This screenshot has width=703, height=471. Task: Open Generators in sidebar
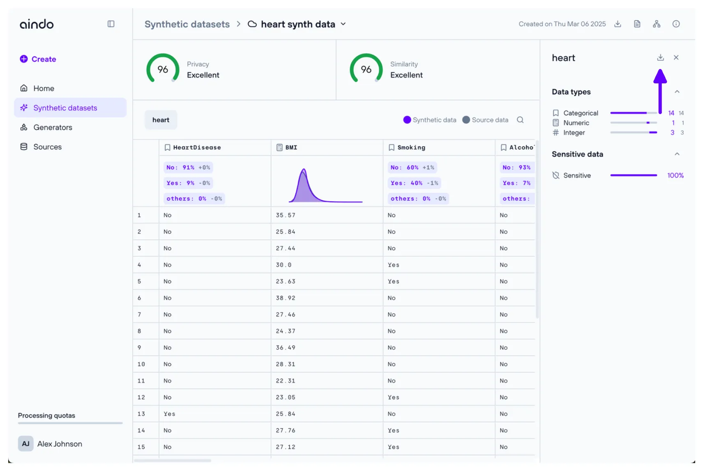pyautogui.click(x=53, y=127)
